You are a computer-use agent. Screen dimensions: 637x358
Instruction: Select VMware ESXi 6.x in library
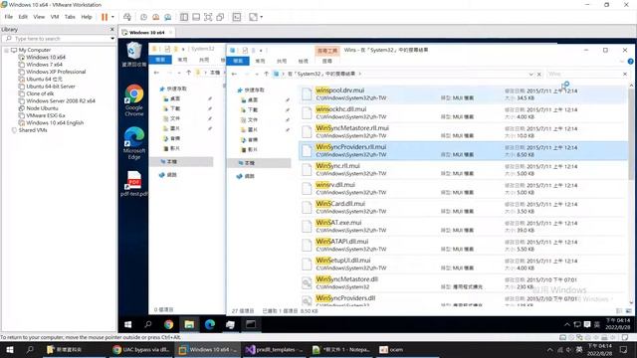46,115
